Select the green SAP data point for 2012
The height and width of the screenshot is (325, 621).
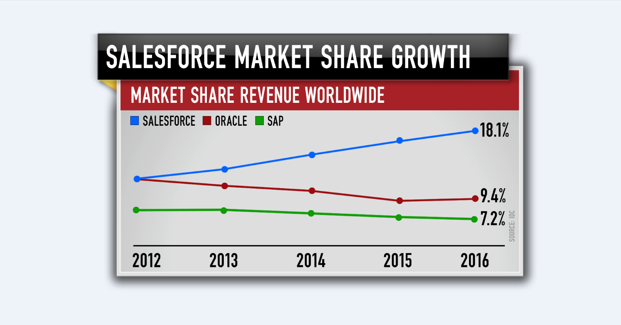pyautogui.click(x=136, y=210)
